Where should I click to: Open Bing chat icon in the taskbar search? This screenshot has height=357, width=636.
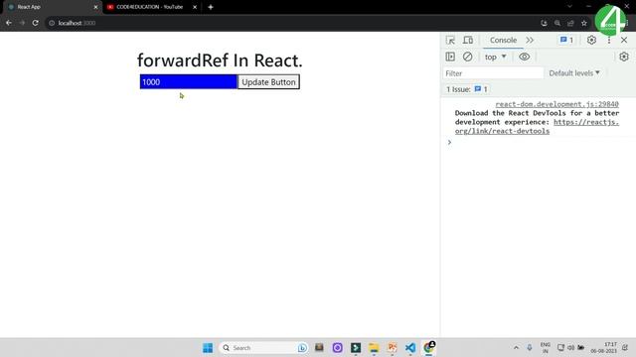point(302,348)
